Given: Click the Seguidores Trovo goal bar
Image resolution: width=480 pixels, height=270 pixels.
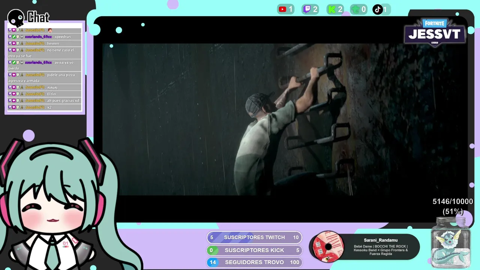Looking at the screenshot, I should point(254,262).
